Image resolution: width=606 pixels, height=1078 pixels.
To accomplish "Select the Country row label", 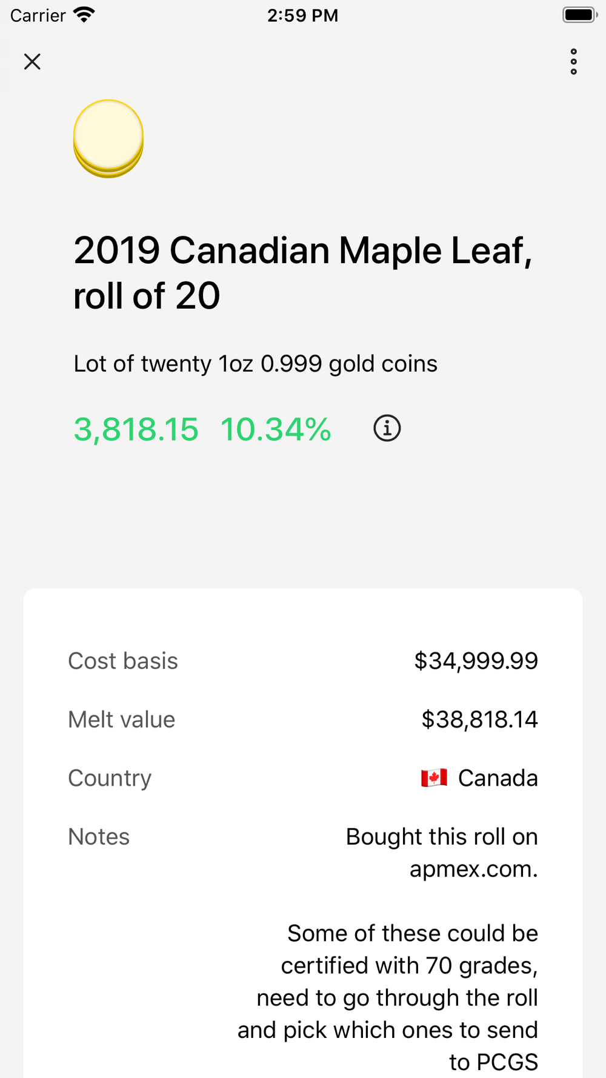I will tap(110, 778).
